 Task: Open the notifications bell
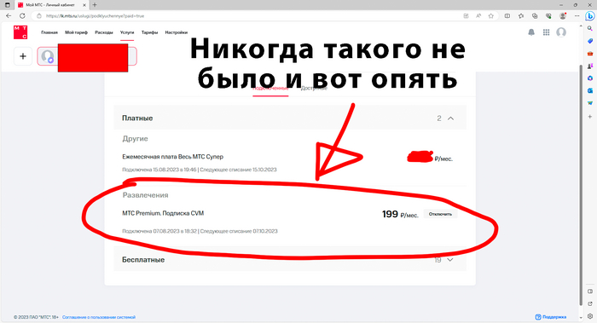531,32
